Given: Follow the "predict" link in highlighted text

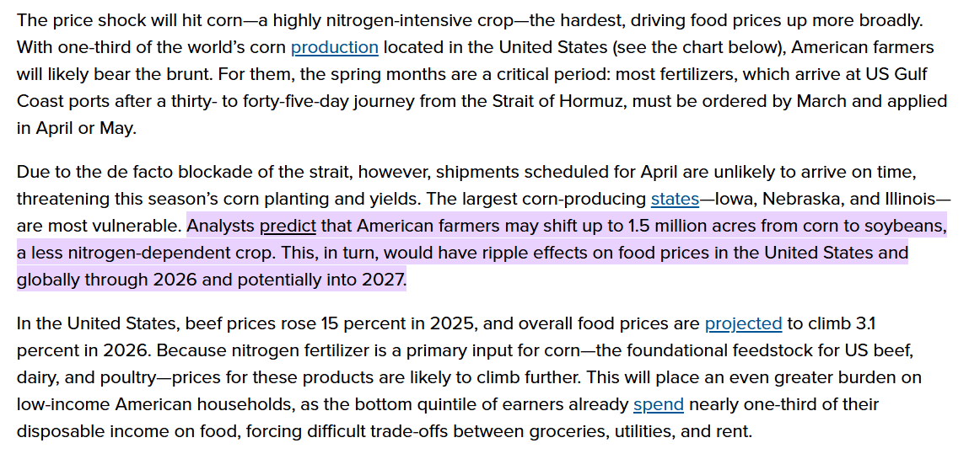Looking at the screenshot, I should [x=288, y=226].
